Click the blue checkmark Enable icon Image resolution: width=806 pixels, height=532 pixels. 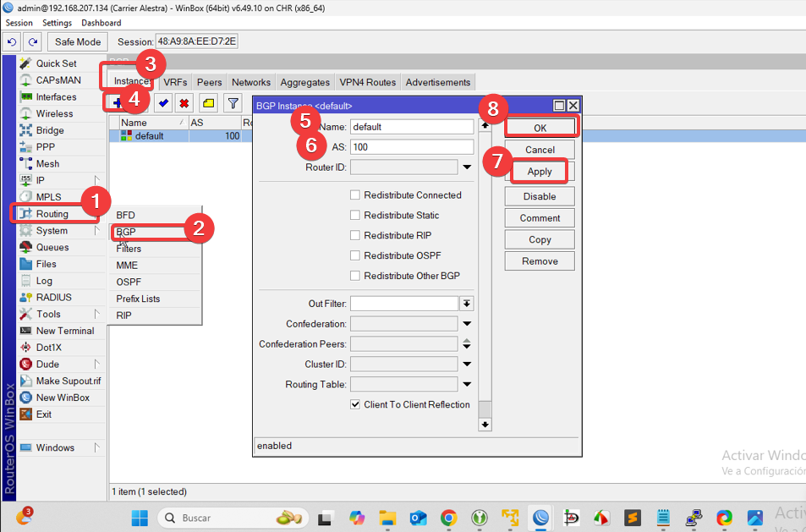pyautogui.click(x=163, y=102)
